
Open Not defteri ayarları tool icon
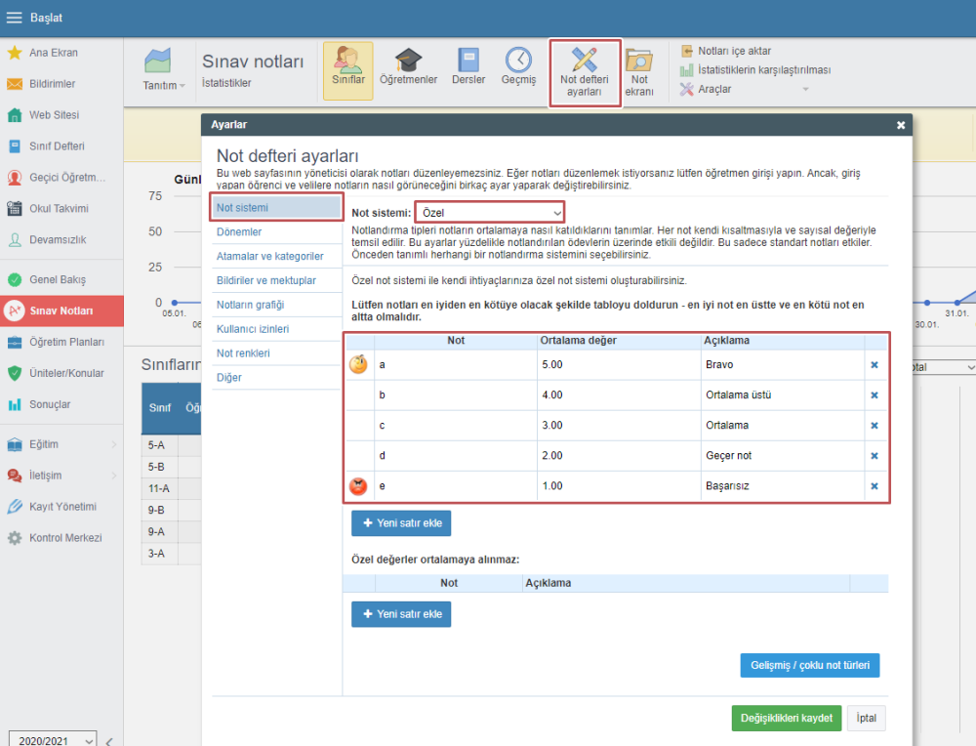(584, 60)
